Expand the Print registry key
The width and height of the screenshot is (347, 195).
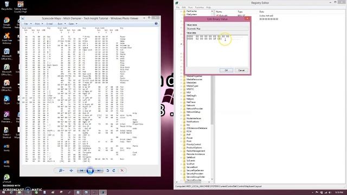tap(181, 141)
